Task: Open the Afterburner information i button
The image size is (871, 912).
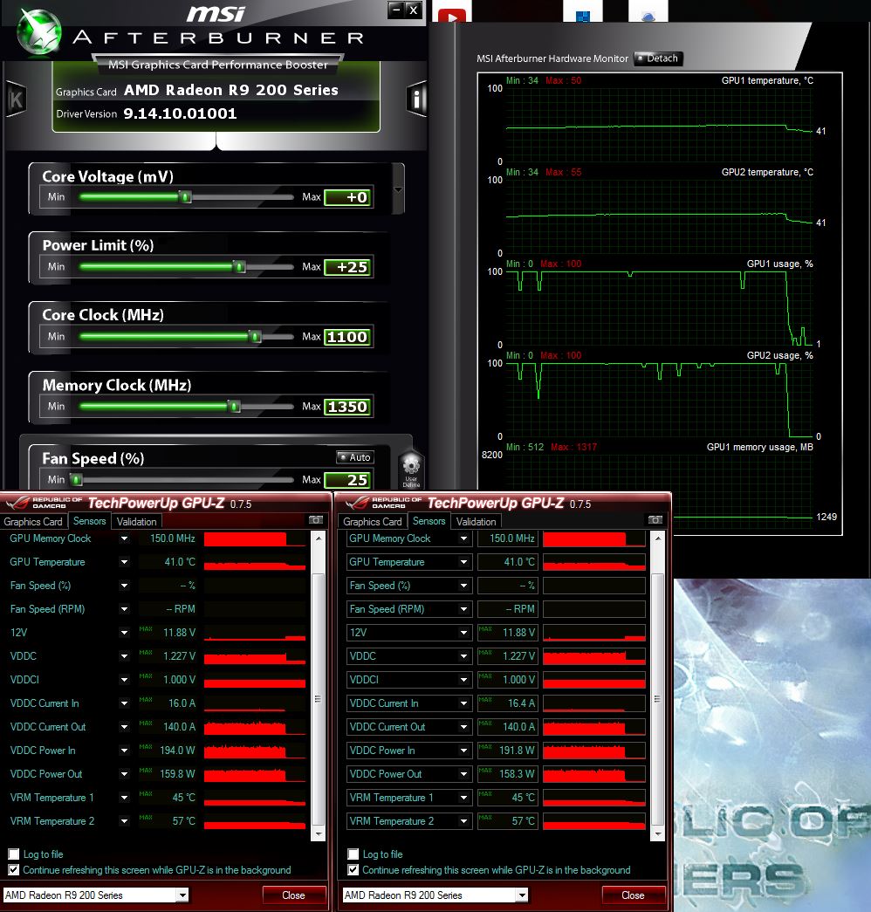Action: pos(416,99)
